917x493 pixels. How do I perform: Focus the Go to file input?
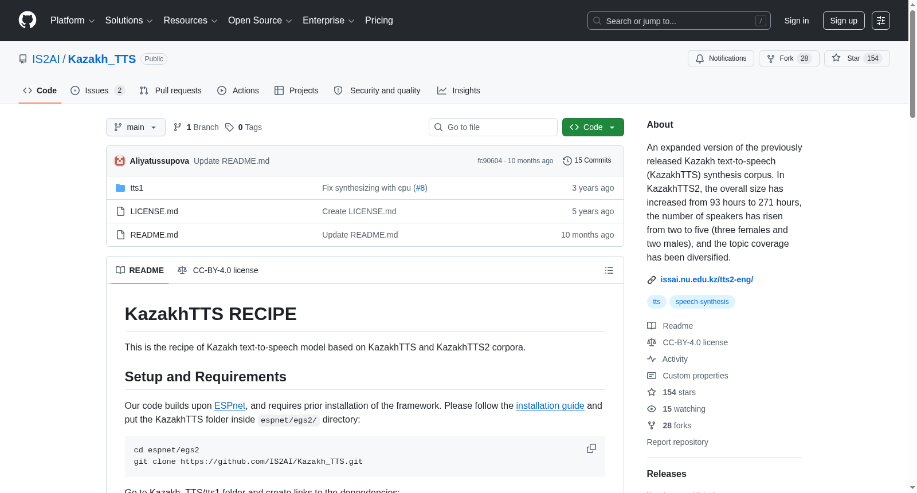tap(493, 127)
